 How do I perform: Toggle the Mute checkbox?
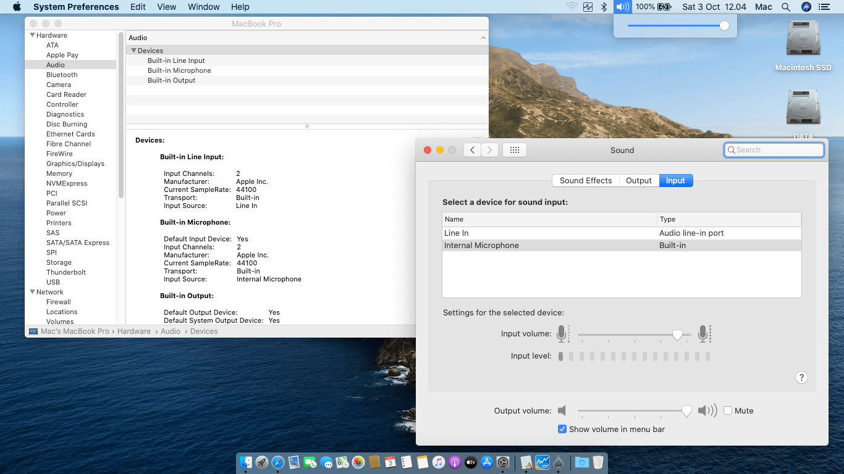tap(728, 410)
